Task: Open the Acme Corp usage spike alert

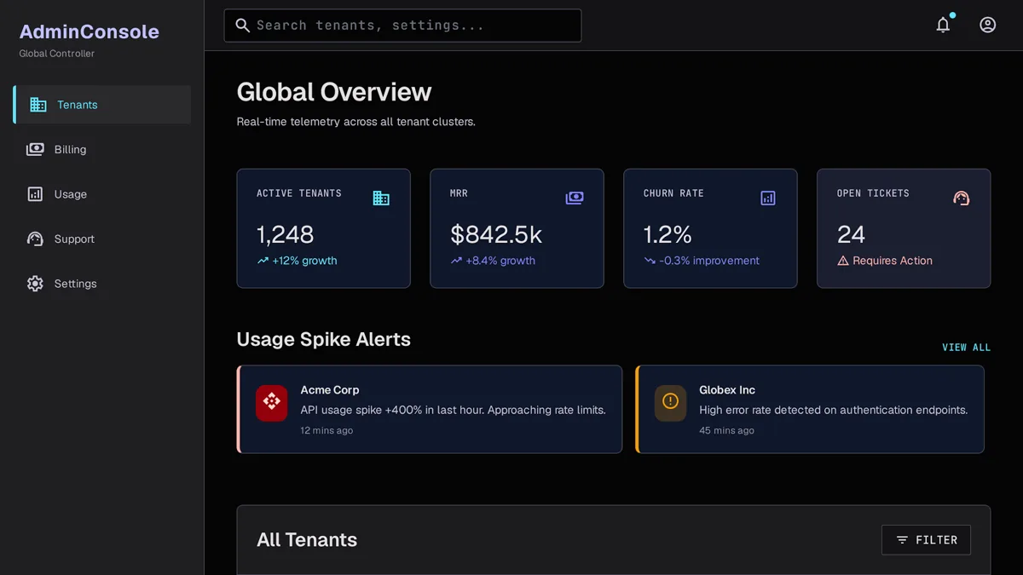Action: pos(430,409)
